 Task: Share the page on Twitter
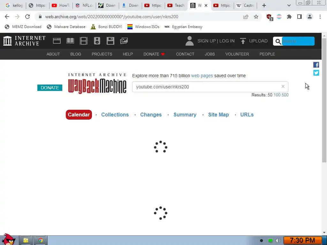316,73
